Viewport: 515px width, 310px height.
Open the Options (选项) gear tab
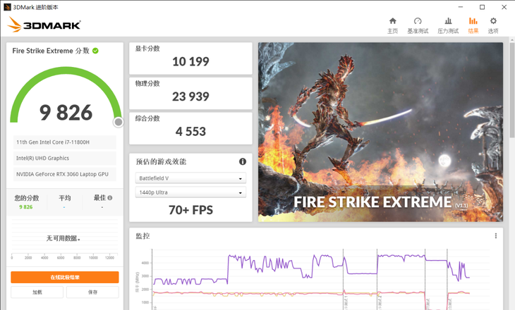pyautogui.click(x=493, y=25)
